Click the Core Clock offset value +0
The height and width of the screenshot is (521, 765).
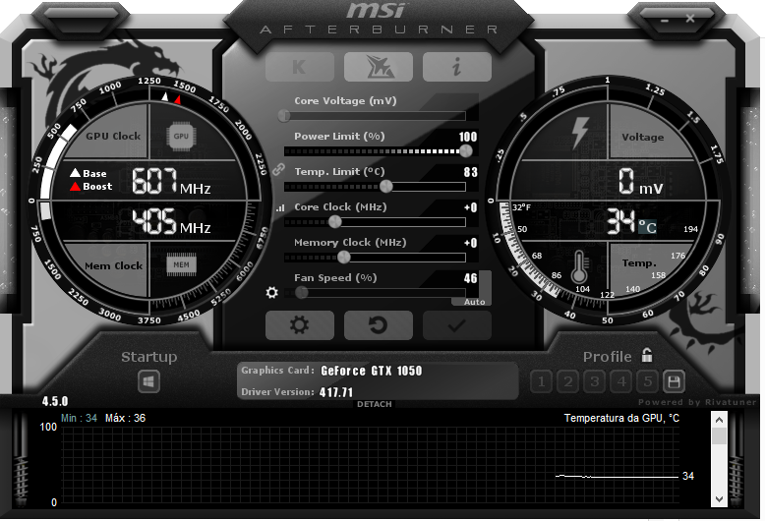pos(471,207)
